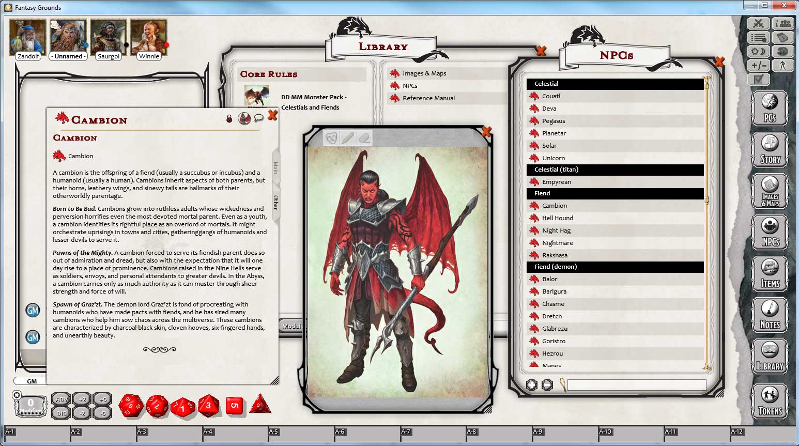The image size is (799, 446).
Task: Click the targeting icon above Modifier box
Action: [x=17, y=395]
